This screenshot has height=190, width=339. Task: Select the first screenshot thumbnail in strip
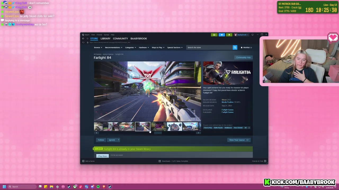98,127
